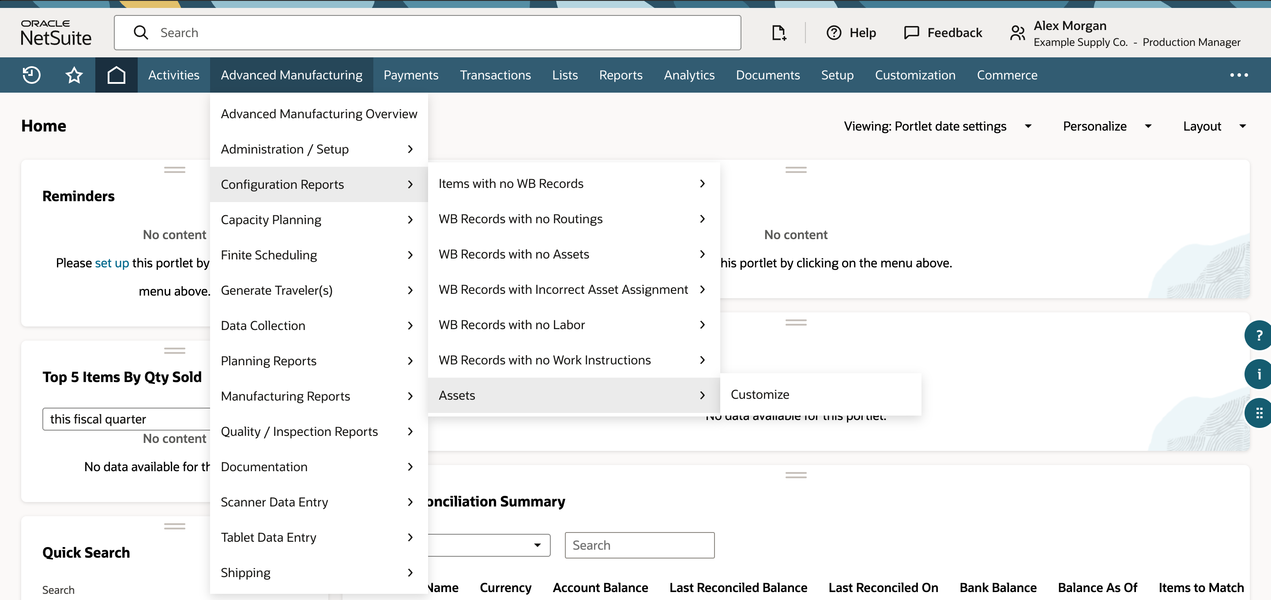The image size is (1271, 600).
Task: Click the user role people icon
Action: pos(1017,33)
